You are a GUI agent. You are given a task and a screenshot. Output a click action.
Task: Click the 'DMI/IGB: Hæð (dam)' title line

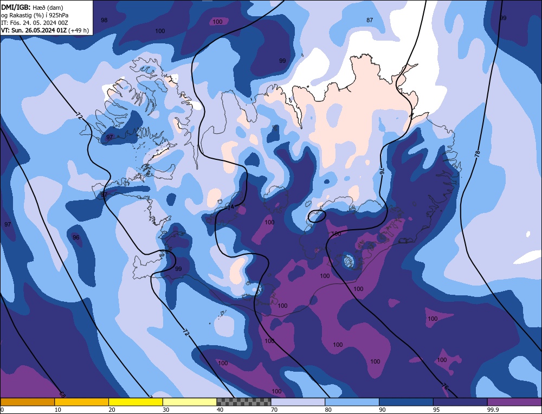coord(32,7)
